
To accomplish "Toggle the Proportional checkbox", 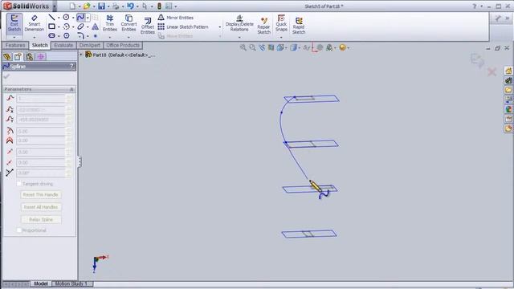I will click(x=19, y=230).
